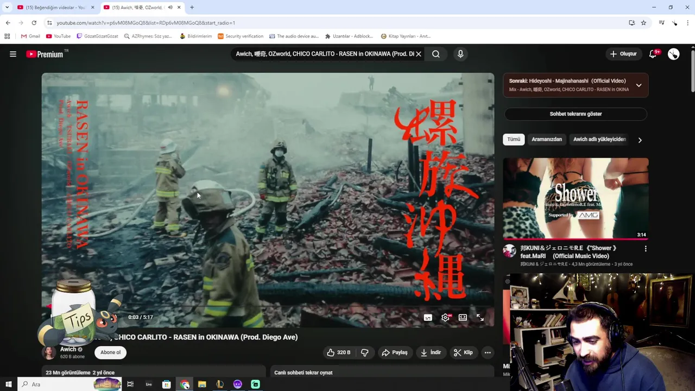Open the Uzantılar Adblock bookmark

[x=349, y=36]
